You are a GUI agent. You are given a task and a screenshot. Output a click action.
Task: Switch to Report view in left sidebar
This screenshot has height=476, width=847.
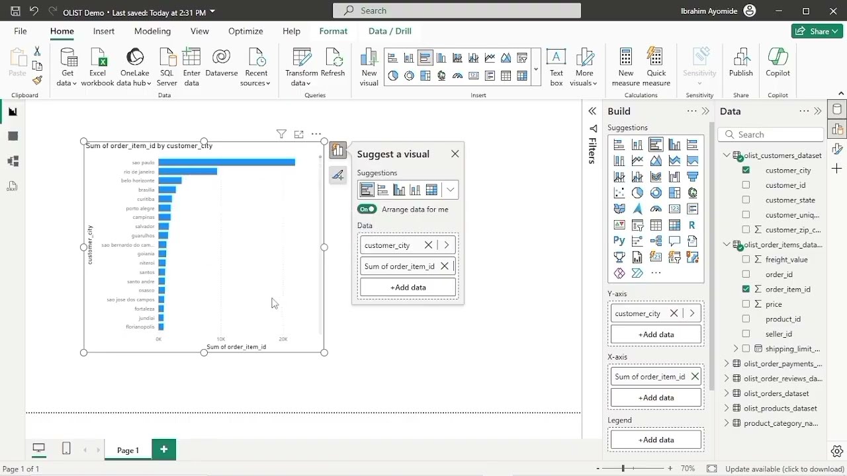(x=13, y=112)
